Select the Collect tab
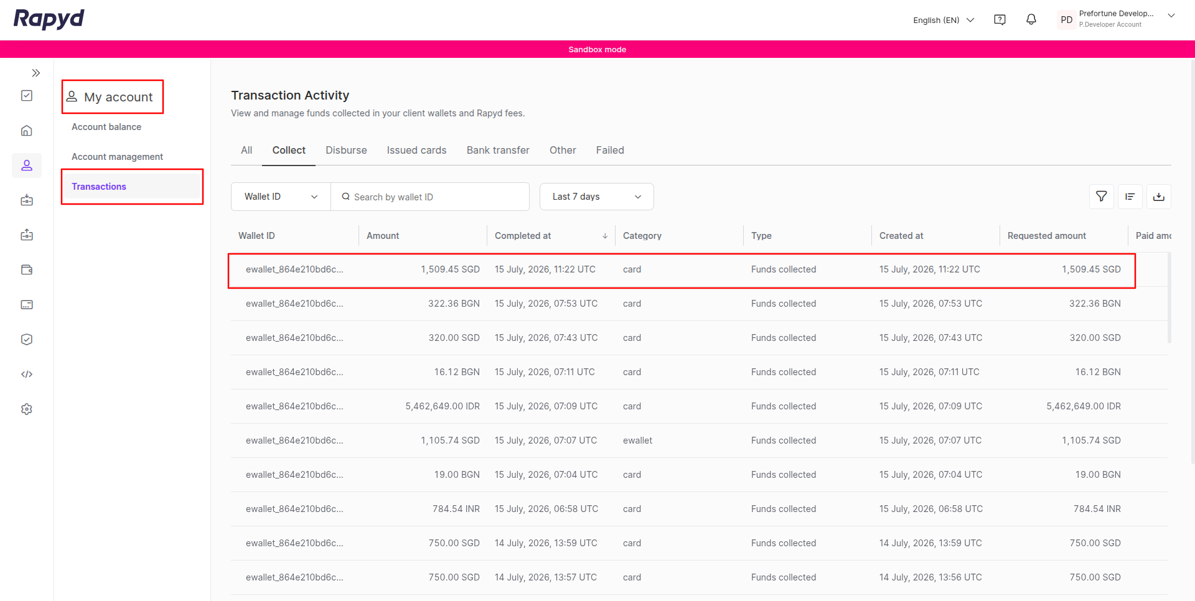1195x601 pixels. (289, 150)
